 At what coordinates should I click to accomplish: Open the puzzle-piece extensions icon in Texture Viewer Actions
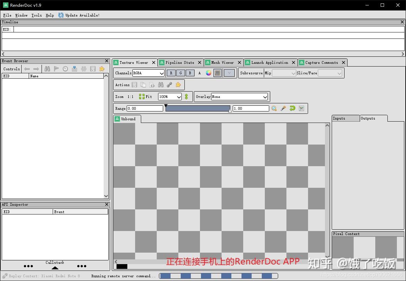click(178, 85)
